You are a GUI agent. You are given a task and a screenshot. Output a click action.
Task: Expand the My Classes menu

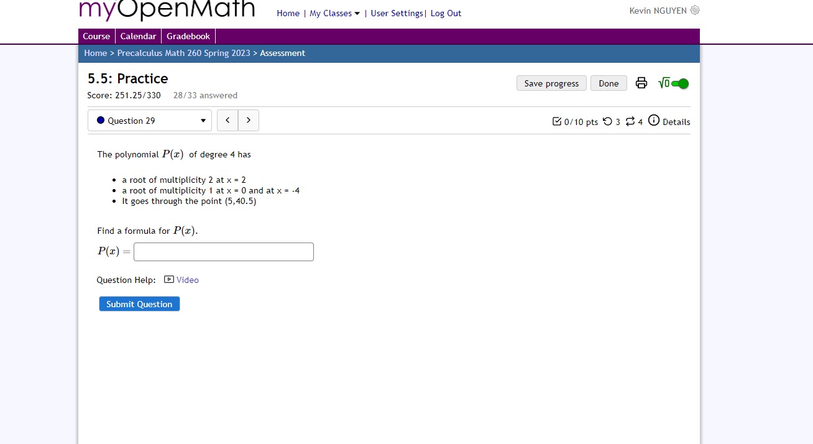point(334,13)
